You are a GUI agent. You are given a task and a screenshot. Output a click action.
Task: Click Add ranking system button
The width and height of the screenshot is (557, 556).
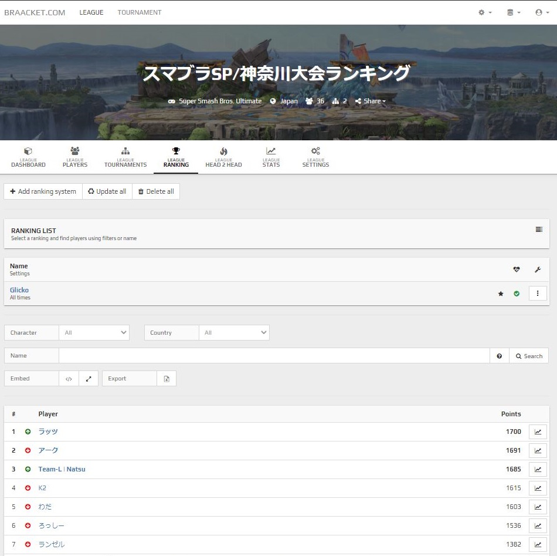[43, 191]
